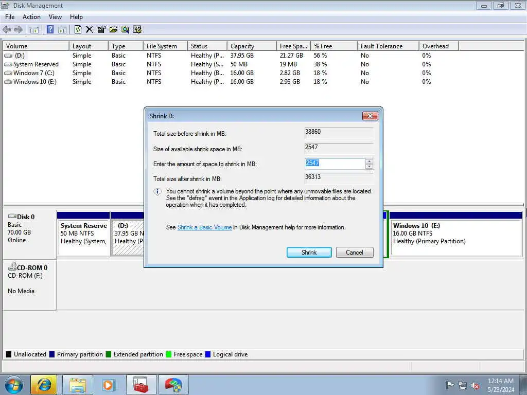This screenshot has width=527, height=395.
Task: Click the CD-ROM 0 label panel
Action: (x=29, y=285)
